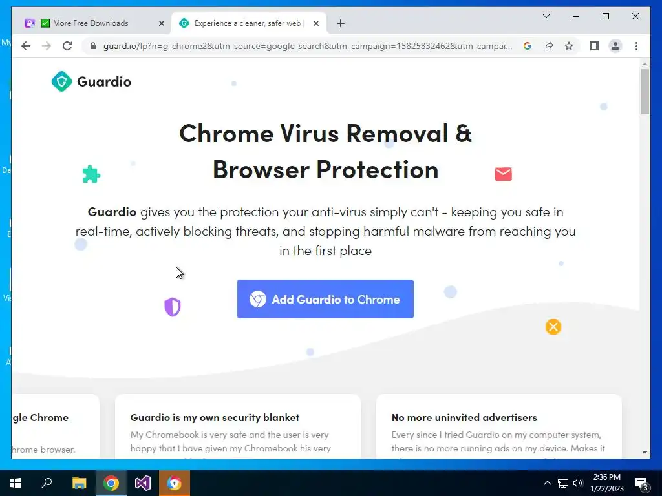
Task: Toggle the browser side panel icon
Action: 595,46
